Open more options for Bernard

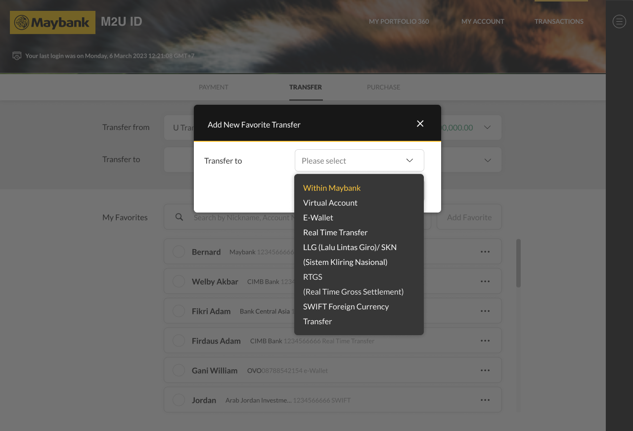485,252
